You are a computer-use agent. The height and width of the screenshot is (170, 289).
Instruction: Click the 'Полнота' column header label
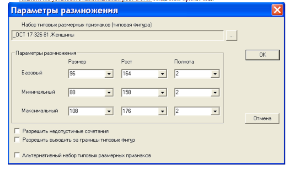[184, 62]
